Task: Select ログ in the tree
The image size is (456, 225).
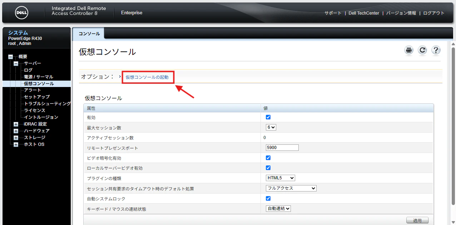Action: pos(28,70)
